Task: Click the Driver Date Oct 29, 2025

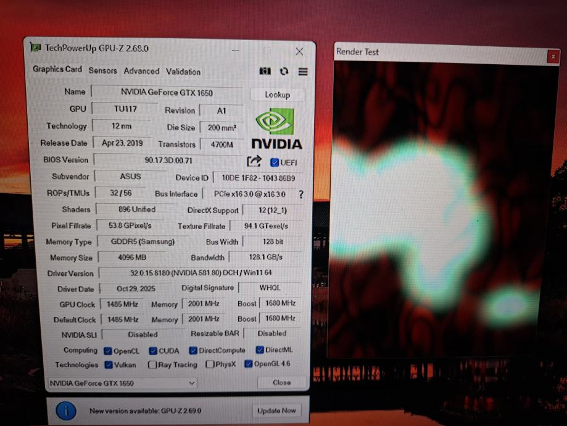Action: pos(136,288)
